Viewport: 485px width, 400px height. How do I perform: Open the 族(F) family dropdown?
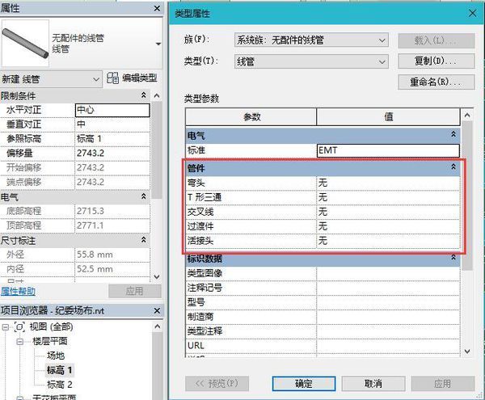[382, 40]
